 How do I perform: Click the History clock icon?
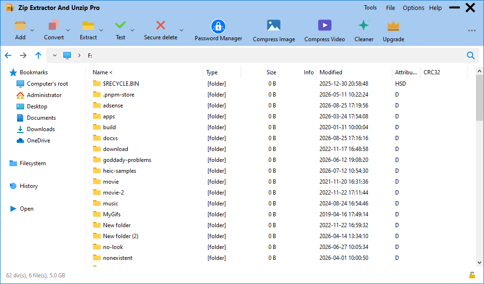pos(13,186)
